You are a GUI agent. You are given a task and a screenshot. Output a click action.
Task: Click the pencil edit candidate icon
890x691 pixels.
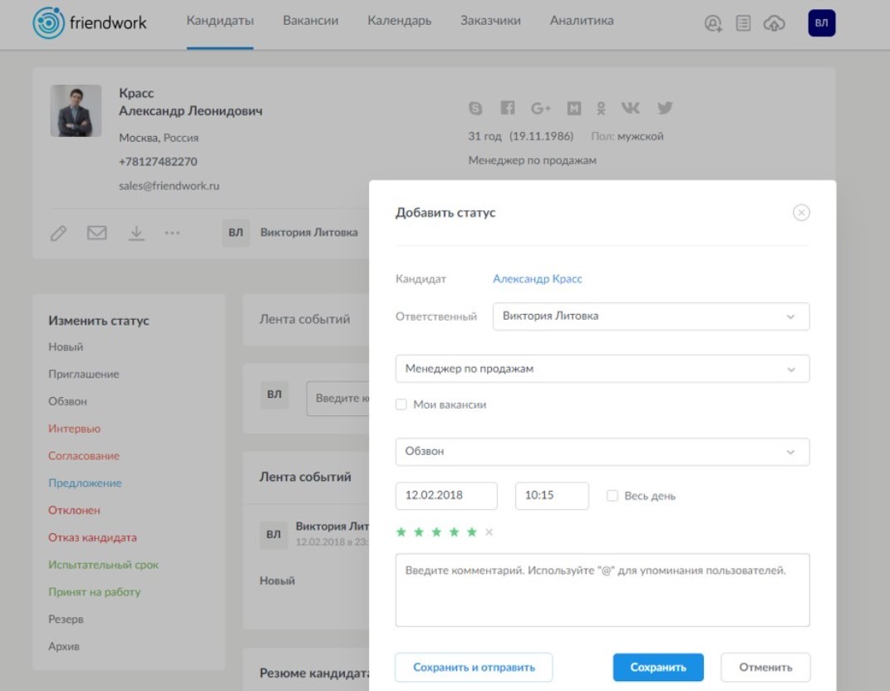(x=58, y=233)
